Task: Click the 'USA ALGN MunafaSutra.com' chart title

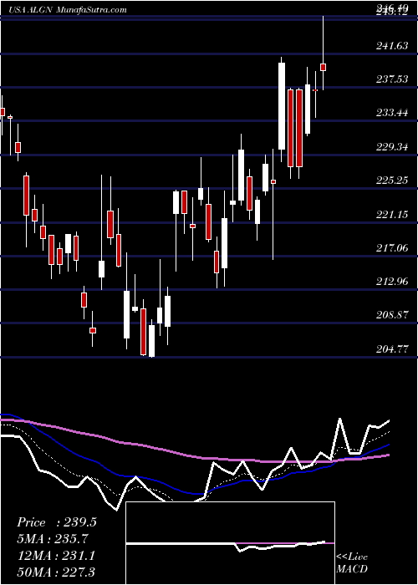Action: click(x=66, y=10)
